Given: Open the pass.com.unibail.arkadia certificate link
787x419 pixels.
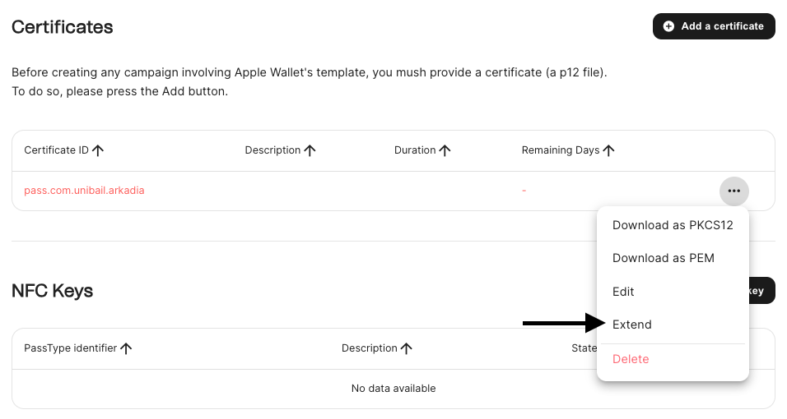Looking at the screenshot, I should 85,191.
